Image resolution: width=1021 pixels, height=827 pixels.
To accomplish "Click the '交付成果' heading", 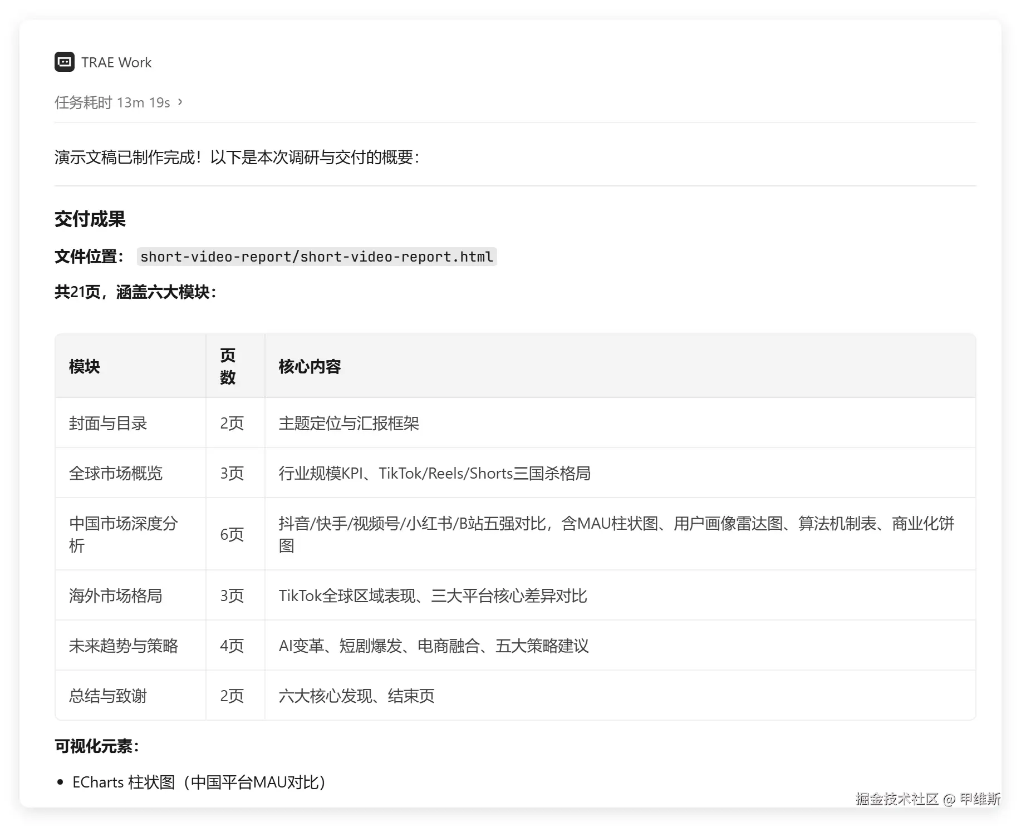I will click(90, 219).
